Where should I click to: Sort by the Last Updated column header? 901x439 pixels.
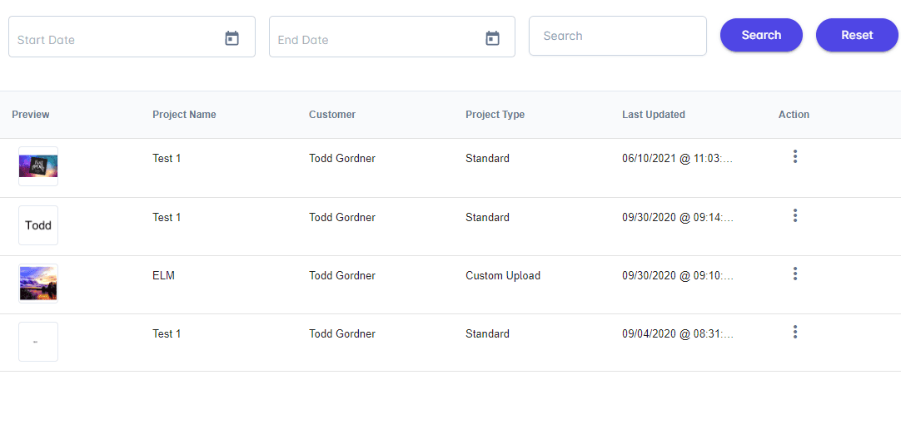(x=653, y=115)
